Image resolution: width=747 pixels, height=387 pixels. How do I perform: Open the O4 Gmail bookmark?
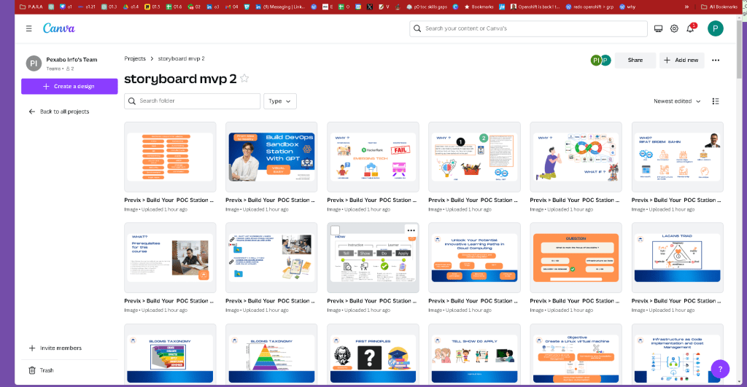(231, 7)
